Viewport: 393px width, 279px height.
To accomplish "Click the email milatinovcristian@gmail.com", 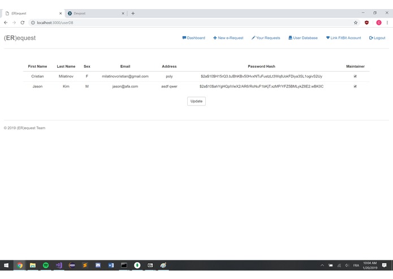I will pos(125,76).
